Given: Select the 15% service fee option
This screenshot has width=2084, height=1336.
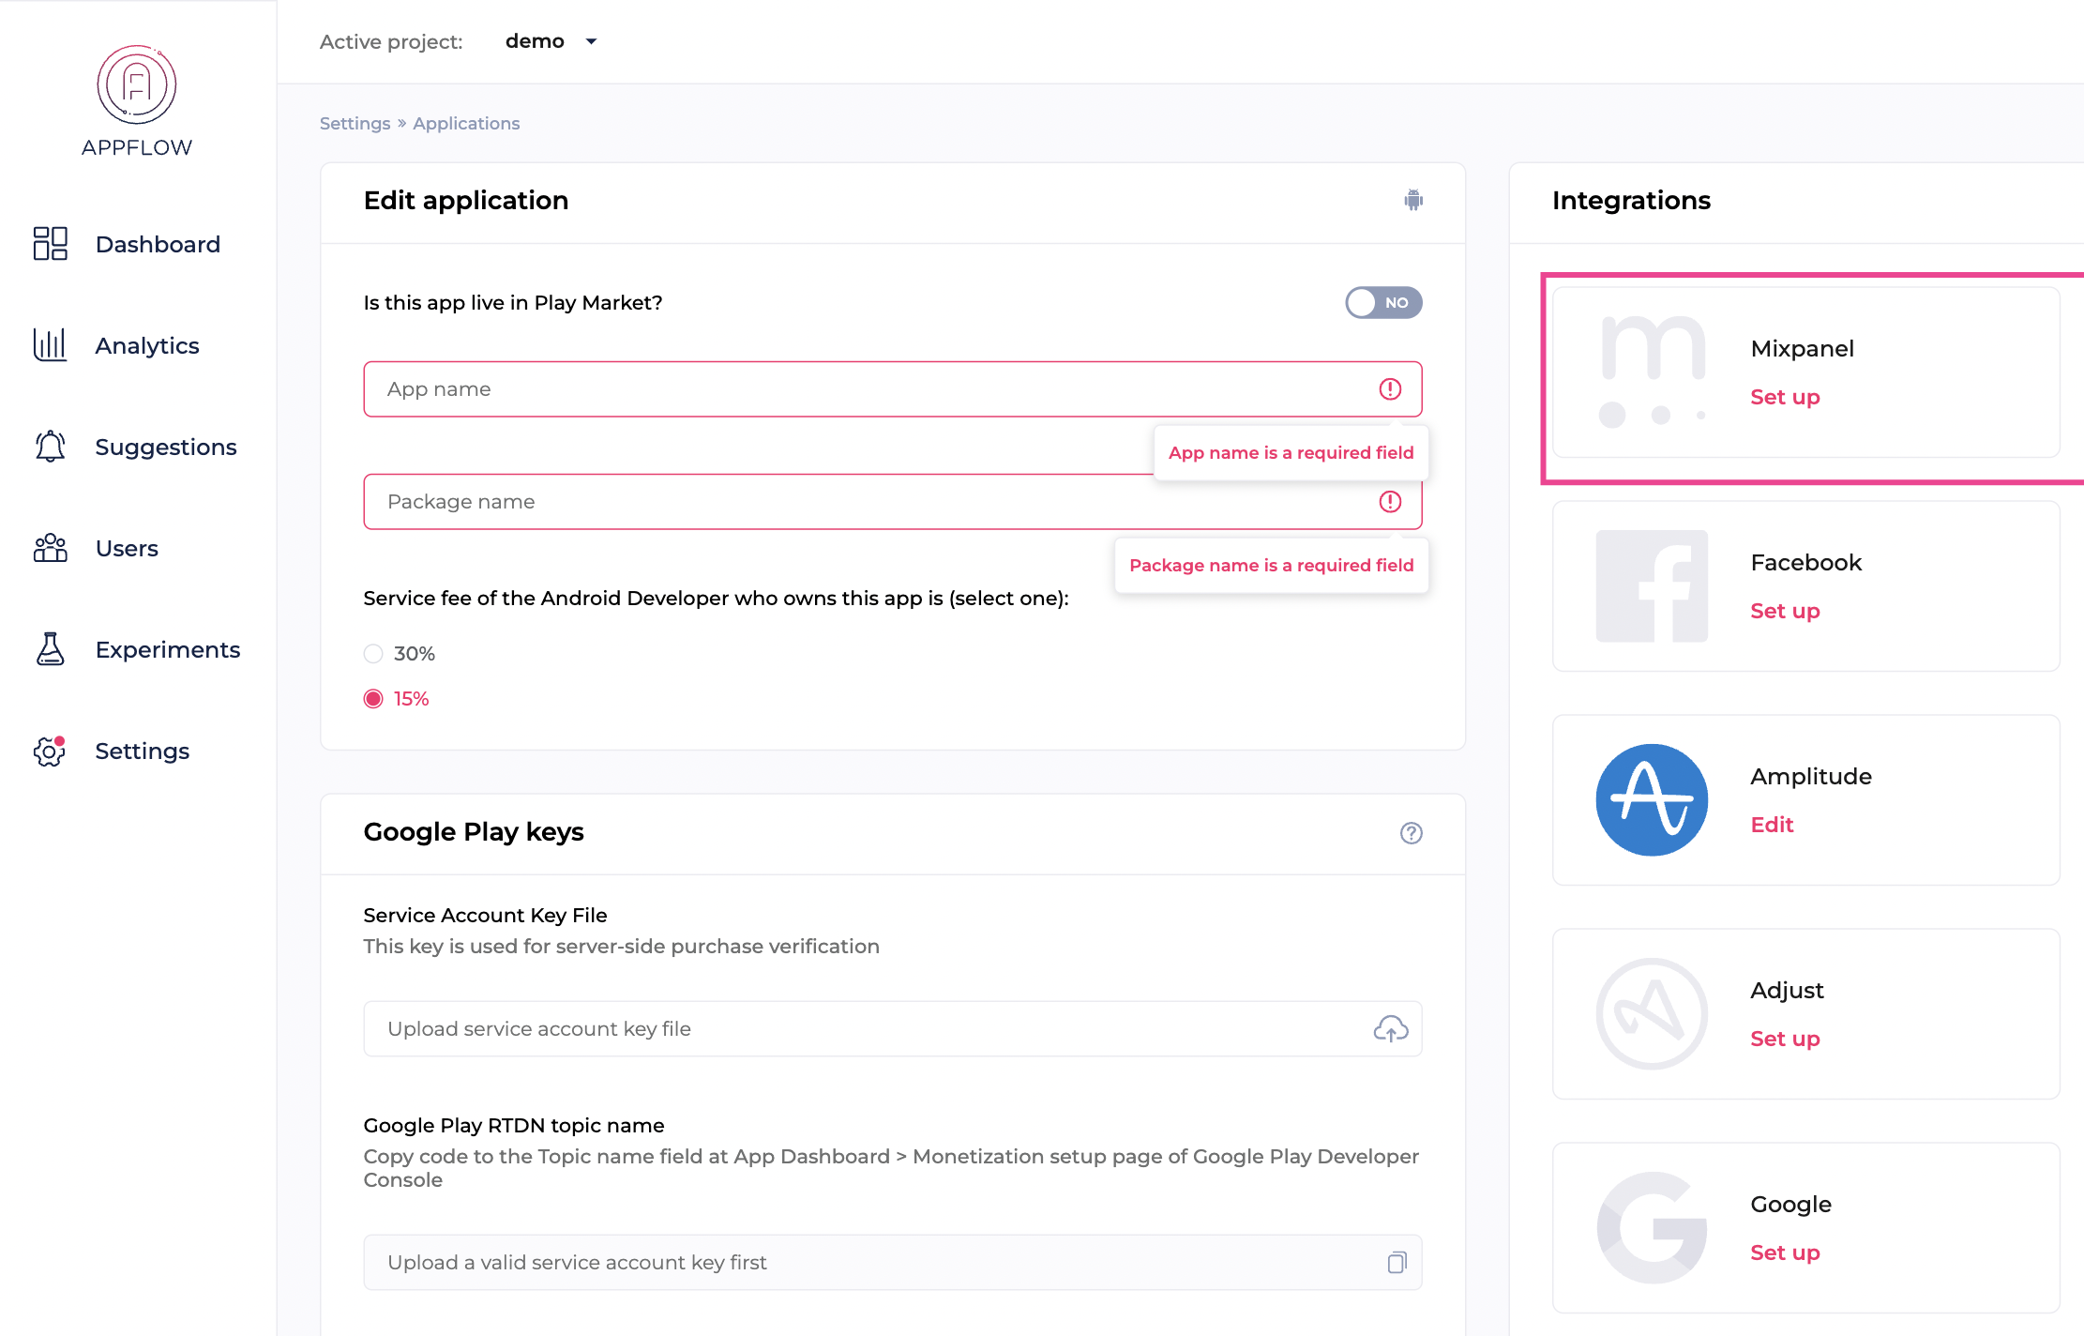Looking at the screenshot, I should coord(373,699).
